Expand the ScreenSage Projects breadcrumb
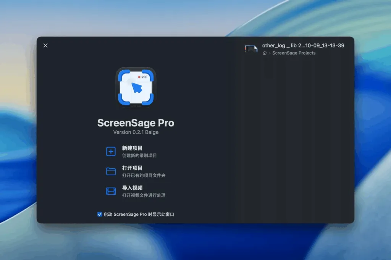Image resolution: width=391 pixels, height=260 pixels. click(294, 53)
